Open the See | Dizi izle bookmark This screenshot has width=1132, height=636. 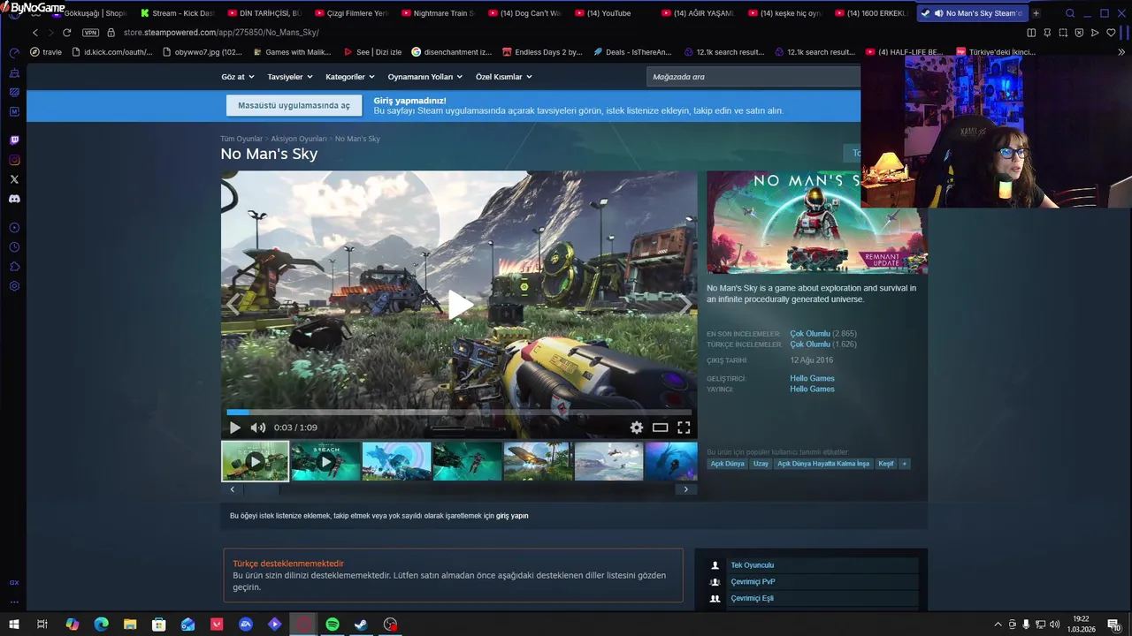tap(372, 52)
